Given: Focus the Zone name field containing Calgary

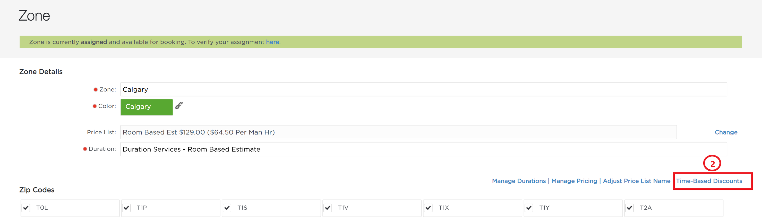Looking at the screenshot, I should tap(423, 89).
